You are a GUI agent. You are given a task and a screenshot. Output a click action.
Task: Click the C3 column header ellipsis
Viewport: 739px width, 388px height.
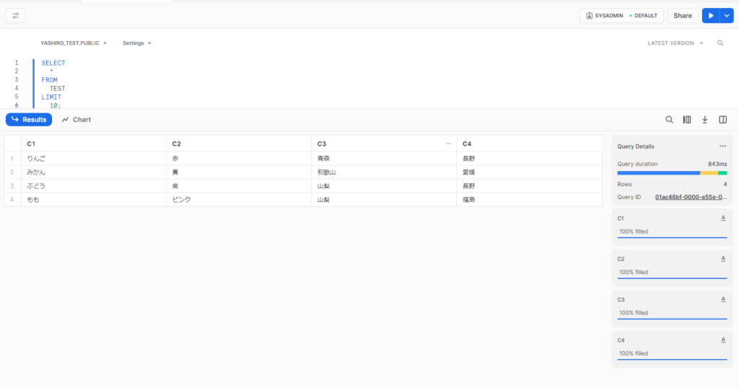coord(449,144)
